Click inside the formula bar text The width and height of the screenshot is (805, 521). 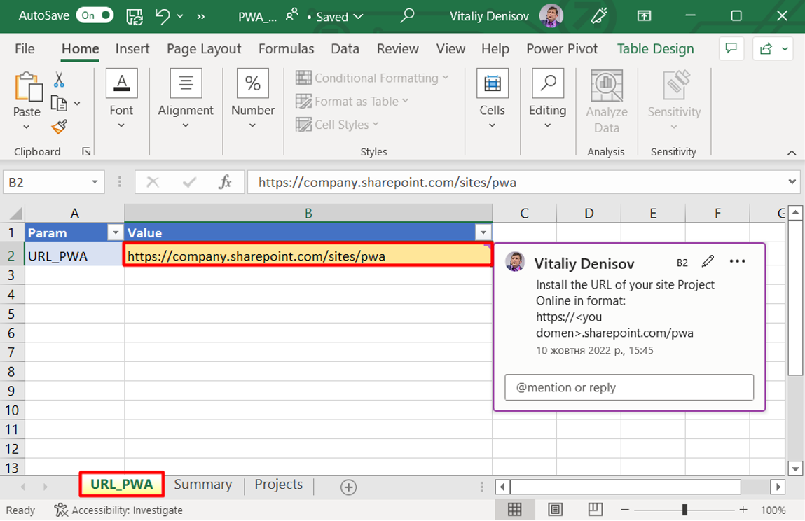[x=387, y=182]
